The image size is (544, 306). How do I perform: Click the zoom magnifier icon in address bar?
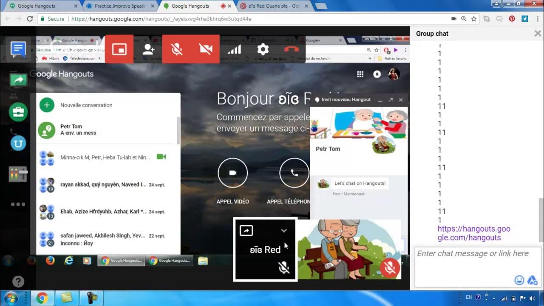coord(464,19)
